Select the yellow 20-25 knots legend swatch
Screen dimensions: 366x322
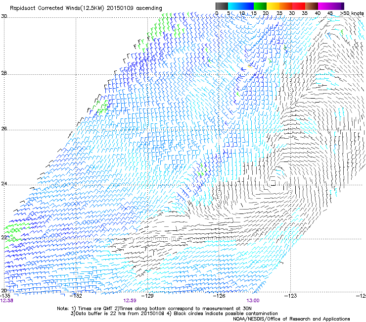273,6
